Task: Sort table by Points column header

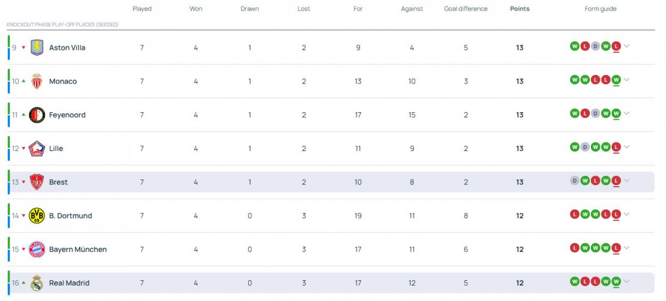Action: pos(519,9)
